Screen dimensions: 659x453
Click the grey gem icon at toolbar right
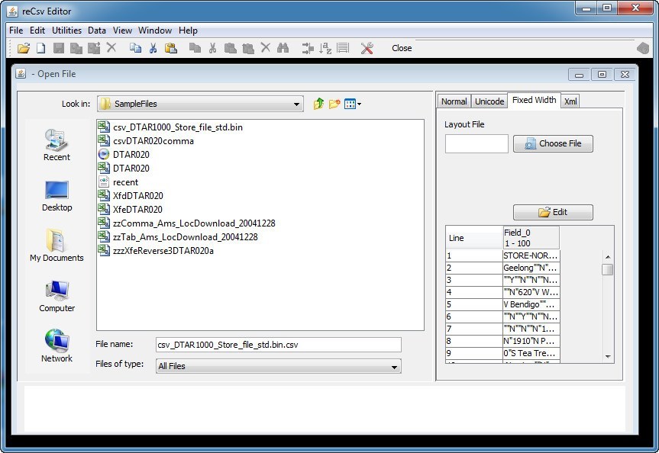tap(643, 48)
